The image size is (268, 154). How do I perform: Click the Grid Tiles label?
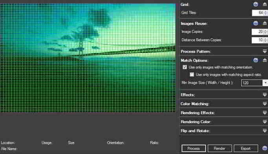[x=189, y=13]
